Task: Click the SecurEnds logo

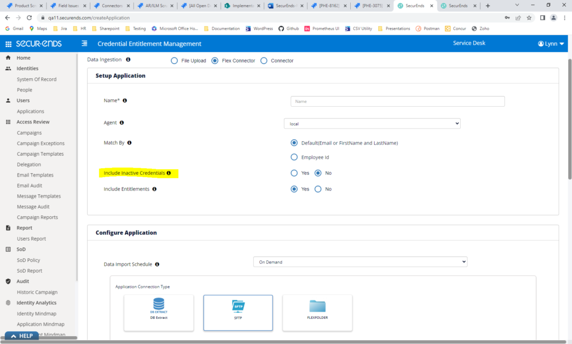Action: [x=39, y=44]
